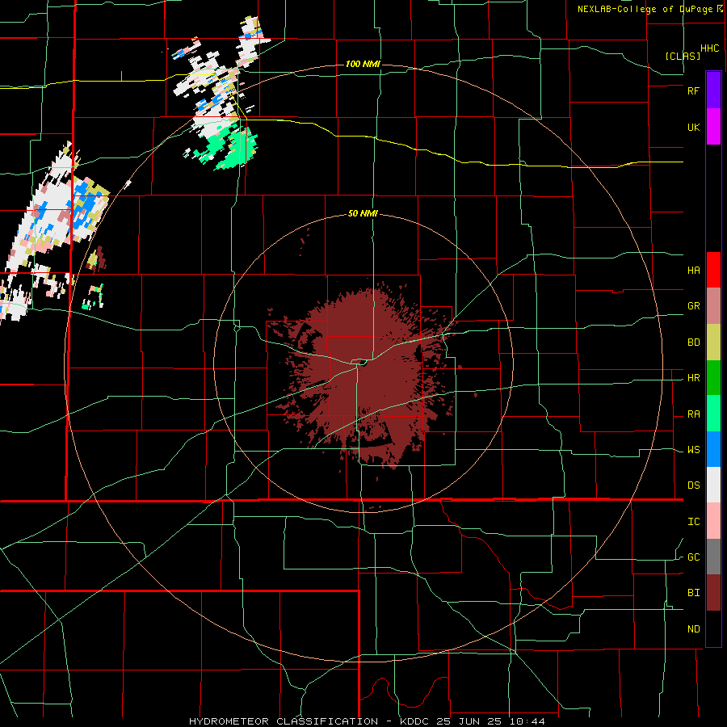Image resolution: width=727 pixels, height=727 pixels.
Task: Click the HA red legend swatch
Action: click(x=713, y=270)
